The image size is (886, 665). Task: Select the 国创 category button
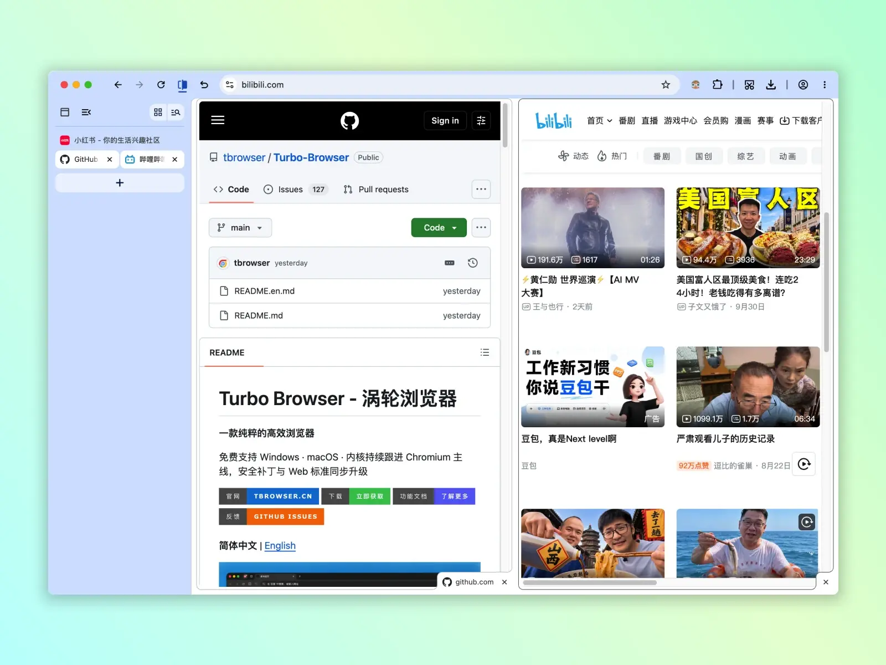(x=704, y=156)
